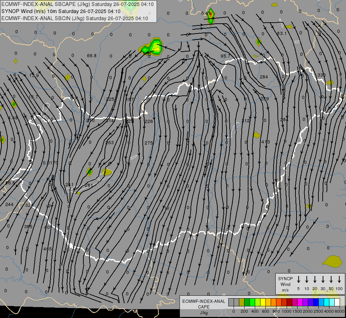Click the 800 tick label in CAPE legend
Image resolution: width=346 pixels, height=318 pixels.
[x=276, y=311]
